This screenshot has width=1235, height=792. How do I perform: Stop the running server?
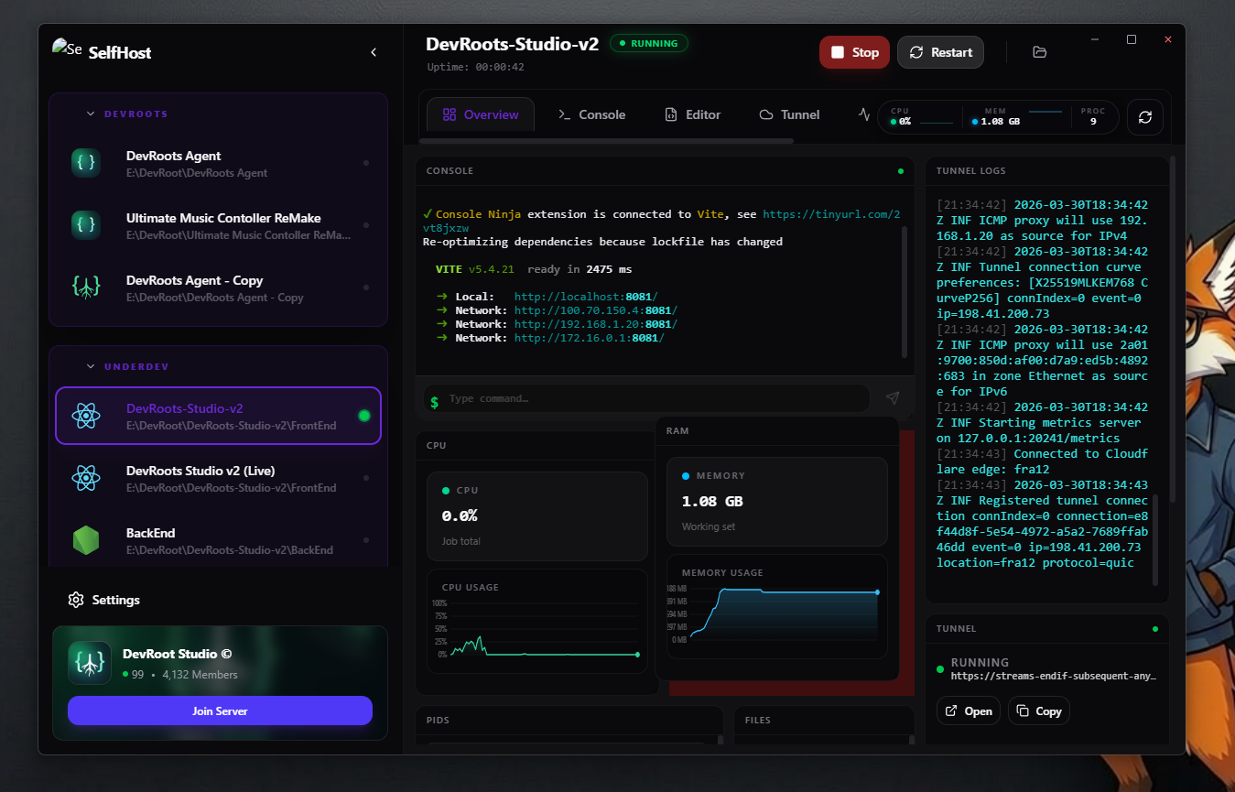click(854, 52)
